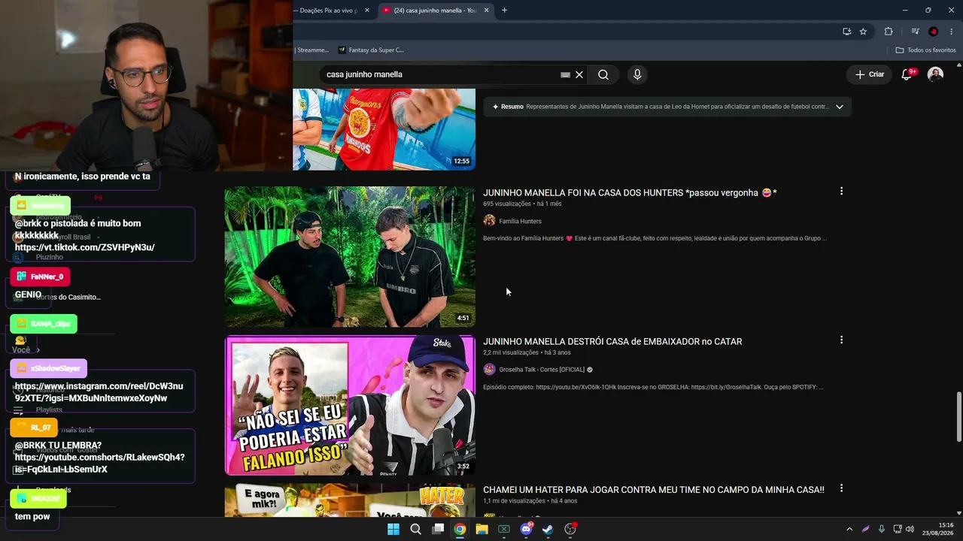Play the Casa dos Hunters video thumbnail
963x541 pixels.
pos(350,256)
